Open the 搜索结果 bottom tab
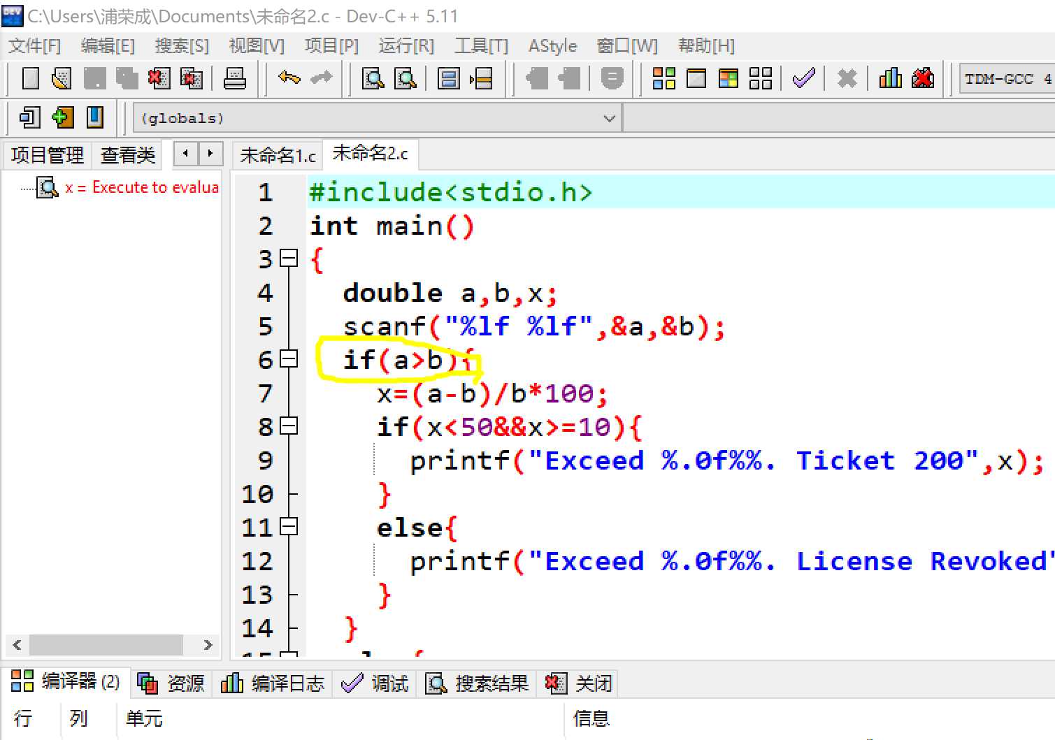Screen dimensions: 1055x740 tap(477, 683)
